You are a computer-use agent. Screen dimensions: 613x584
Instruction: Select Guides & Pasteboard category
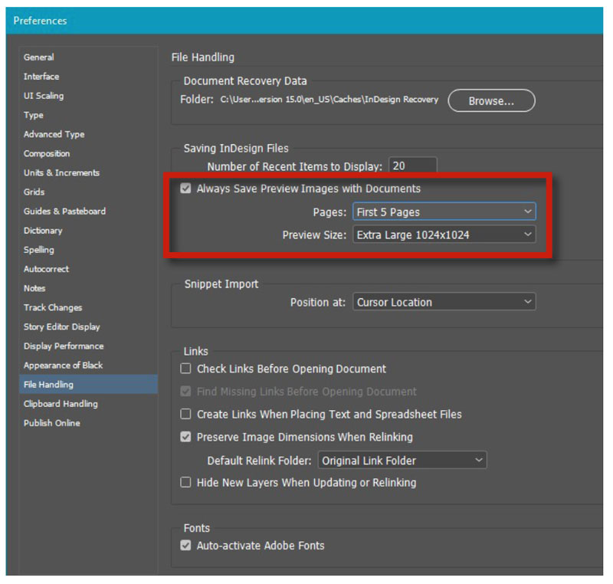point(64,211)
